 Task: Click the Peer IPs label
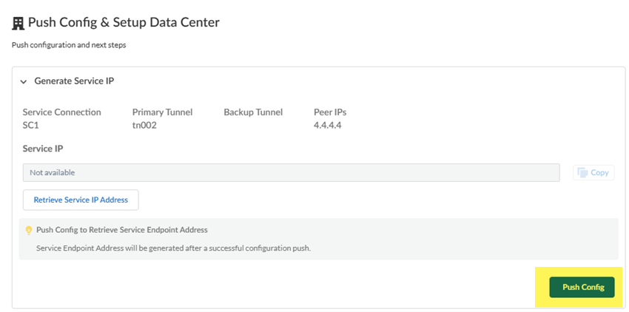pyautogui.click(x=330, y=112)
